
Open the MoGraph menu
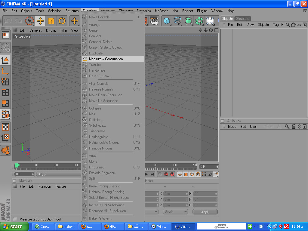[162, 11]
